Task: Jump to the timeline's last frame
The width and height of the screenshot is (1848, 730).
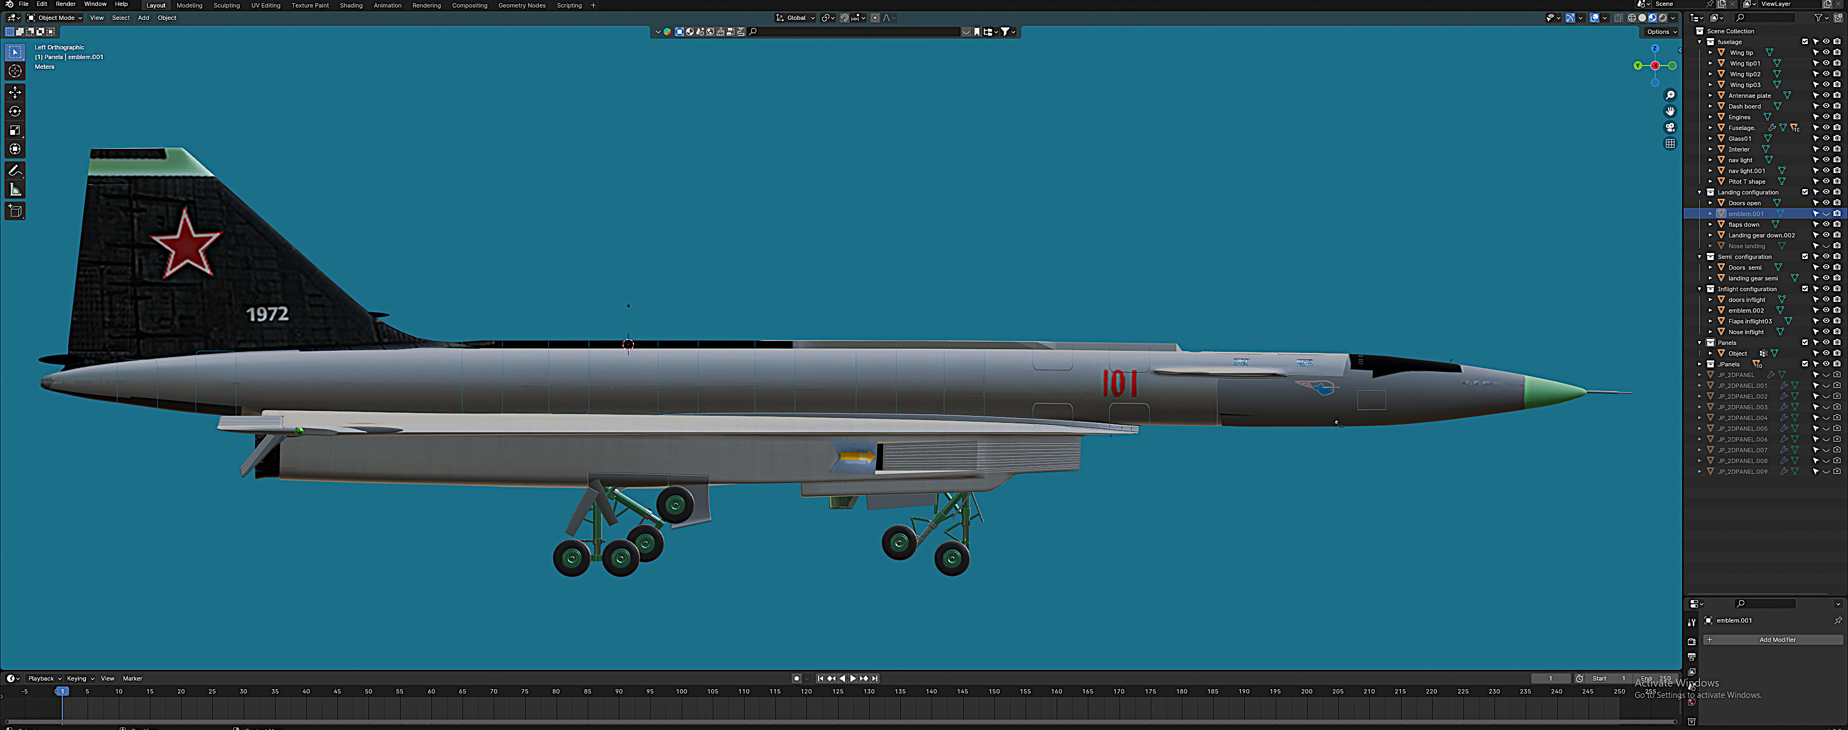Action: (875, 678)
